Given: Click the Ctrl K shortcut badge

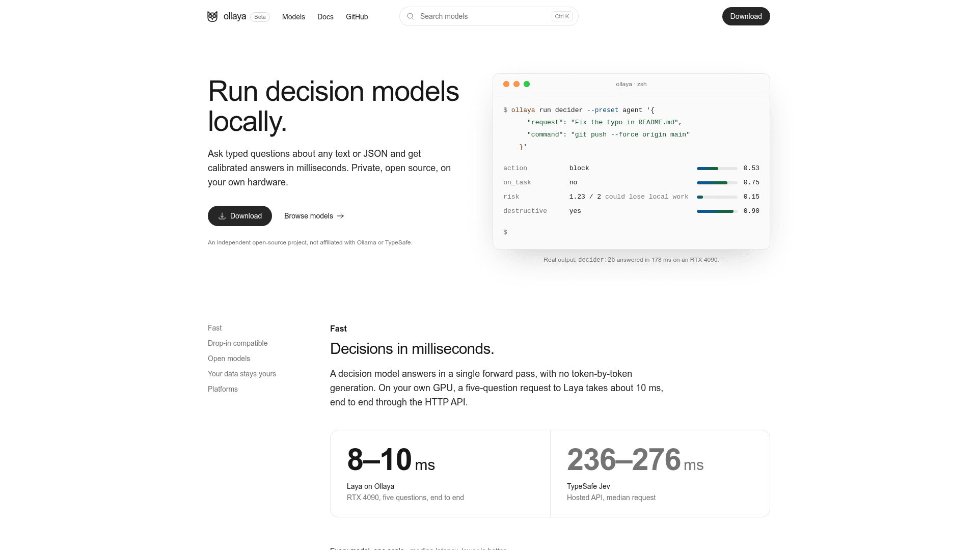Looking at the screenshot, I should tap(562, 16).
